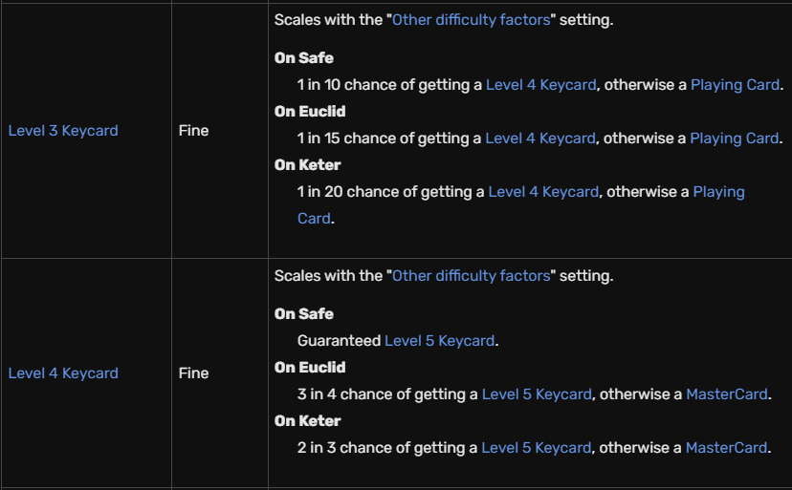Open the Level 4 Keycard item link in the first column
Image resolution: width=792 pixels, height=490 pixels.
pyautogui.click(x=63, y=373)
